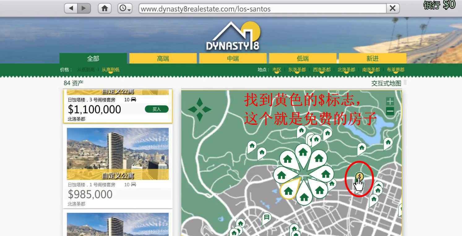Image resolution: width=462 pixels, height=236 pixels.
Task: Toggle the 北洛圣都 location filter
Action: point(346,70)
